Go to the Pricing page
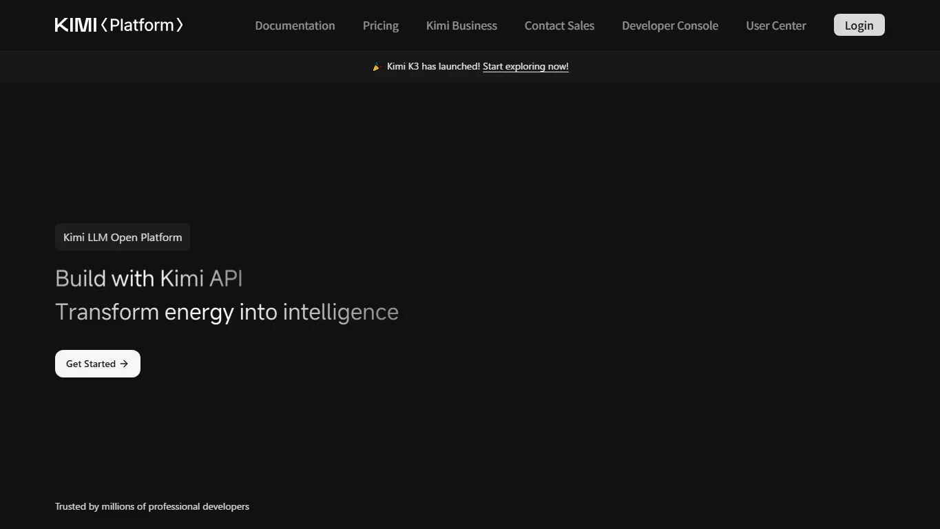940x529 pixels. pyautogui.click(x=381, y=25)
